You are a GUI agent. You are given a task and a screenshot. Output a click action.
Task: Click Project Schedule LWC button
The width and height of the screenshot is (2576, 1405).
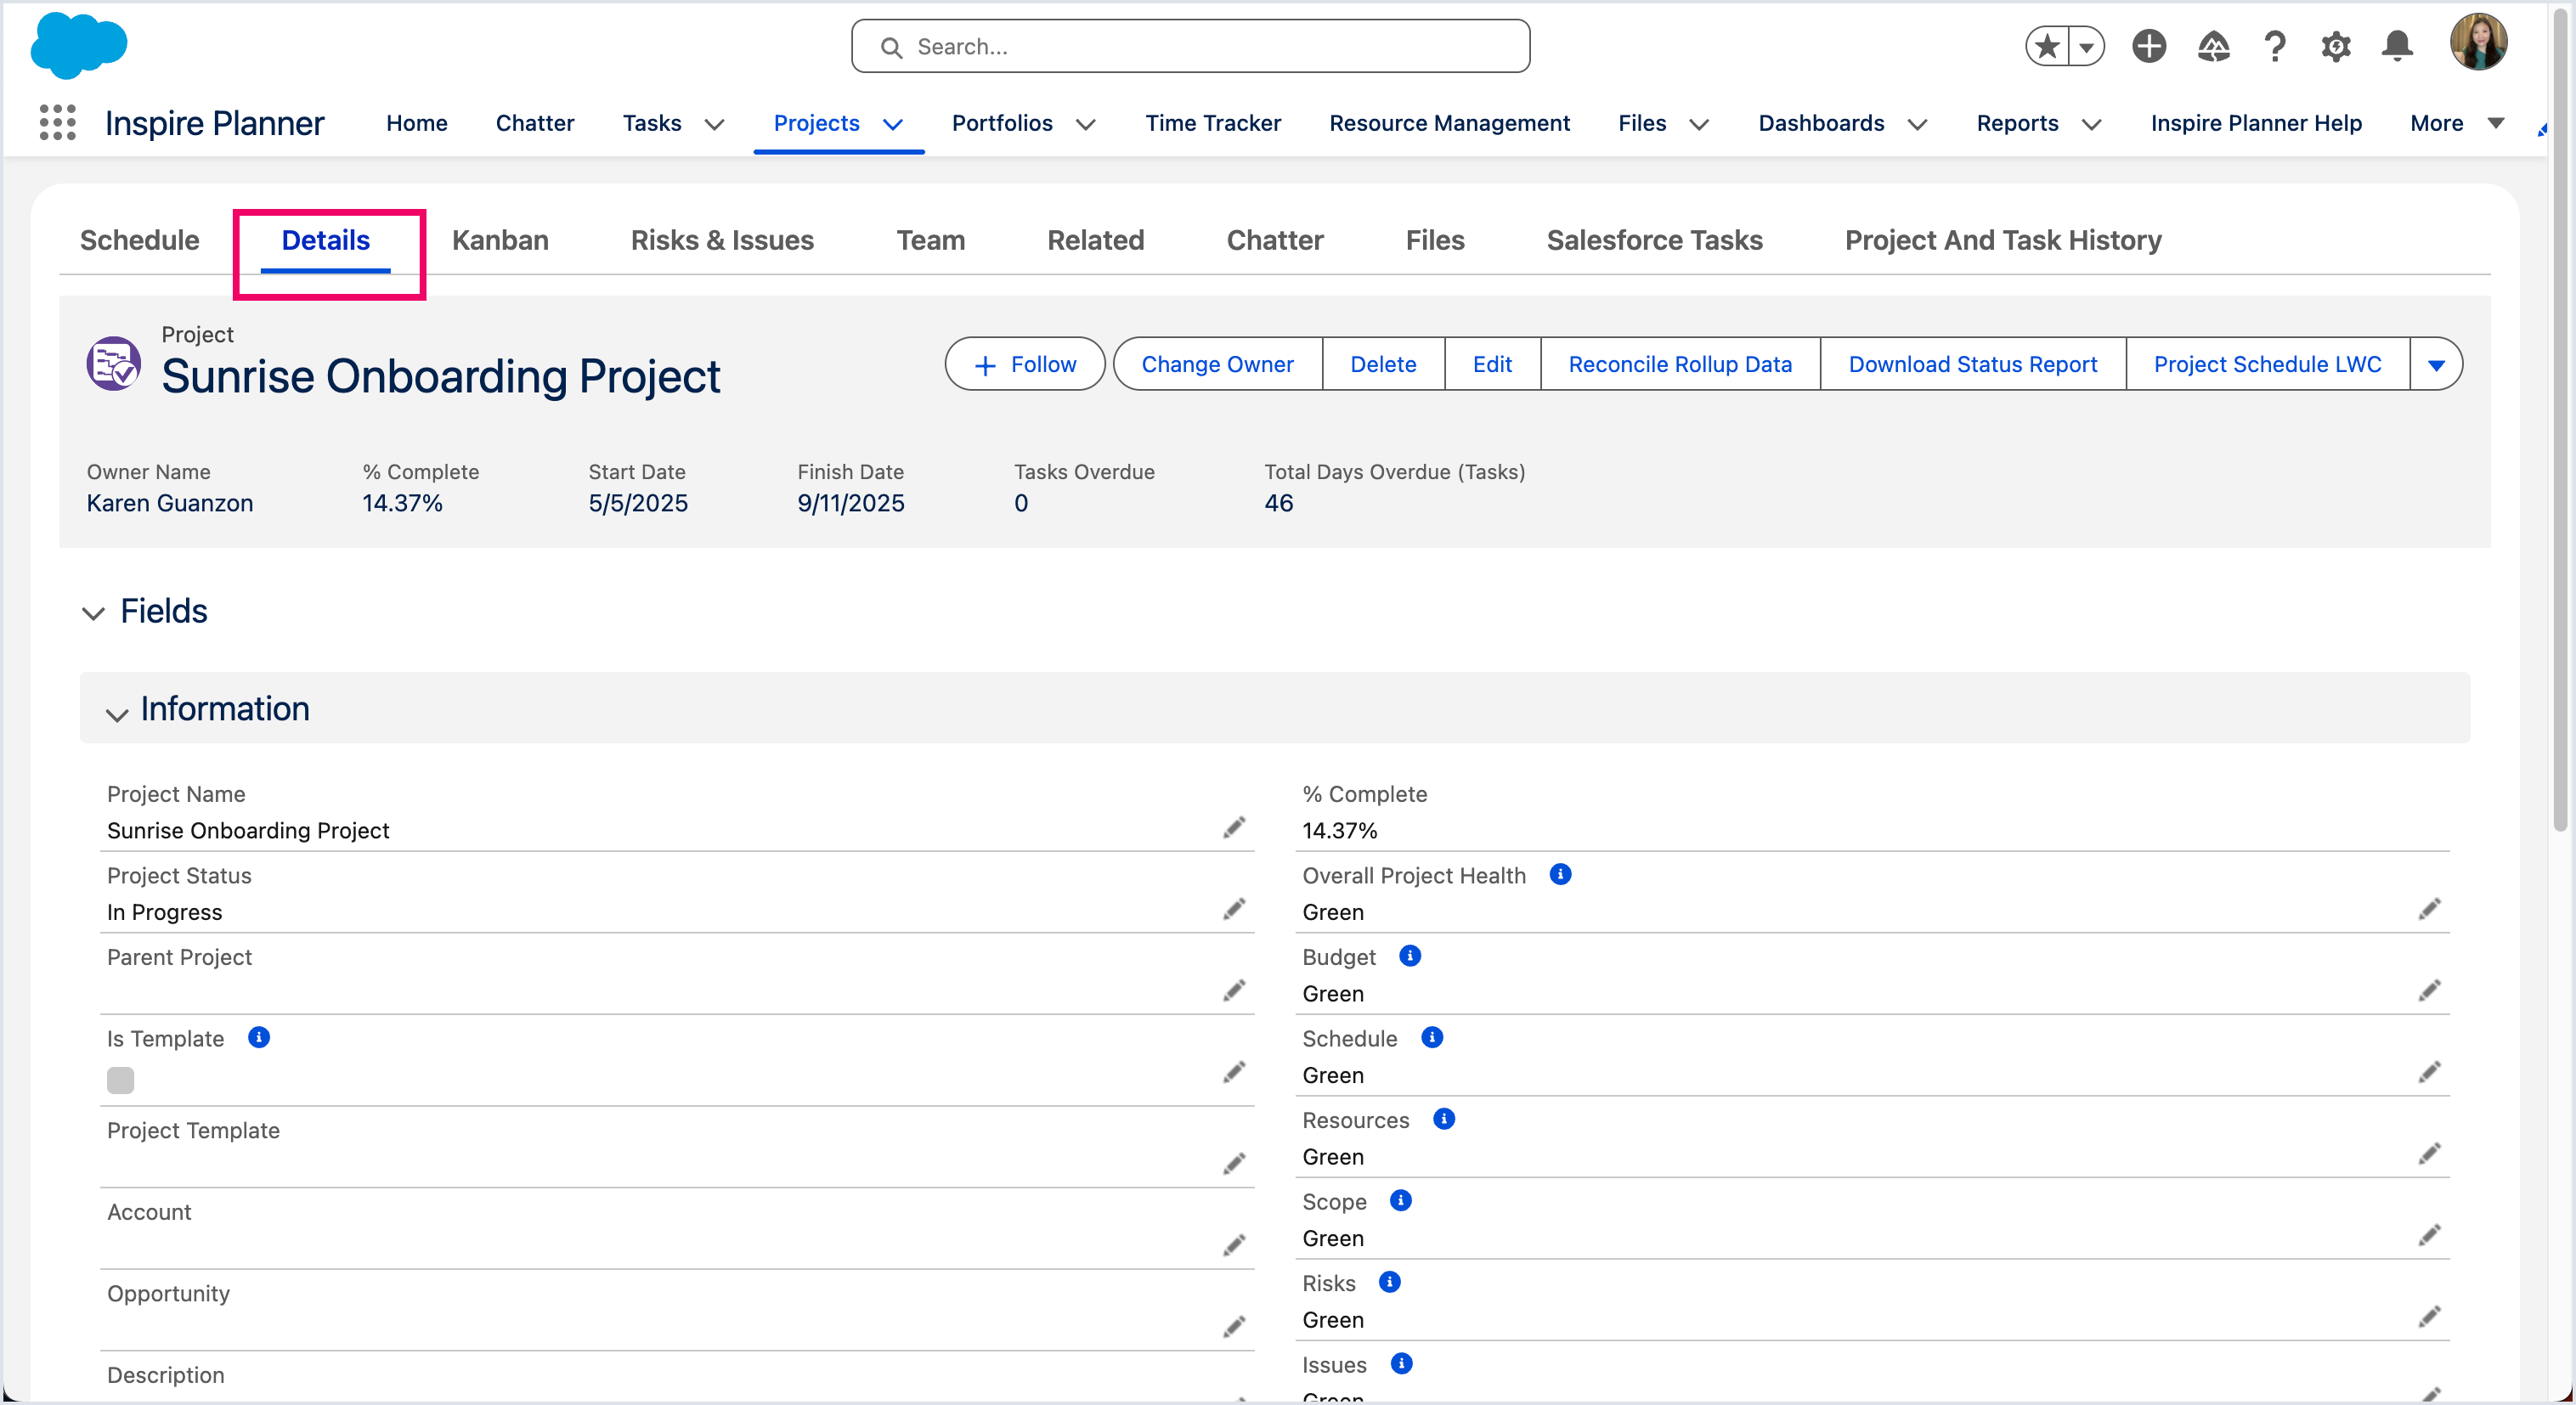[2267, 364]
